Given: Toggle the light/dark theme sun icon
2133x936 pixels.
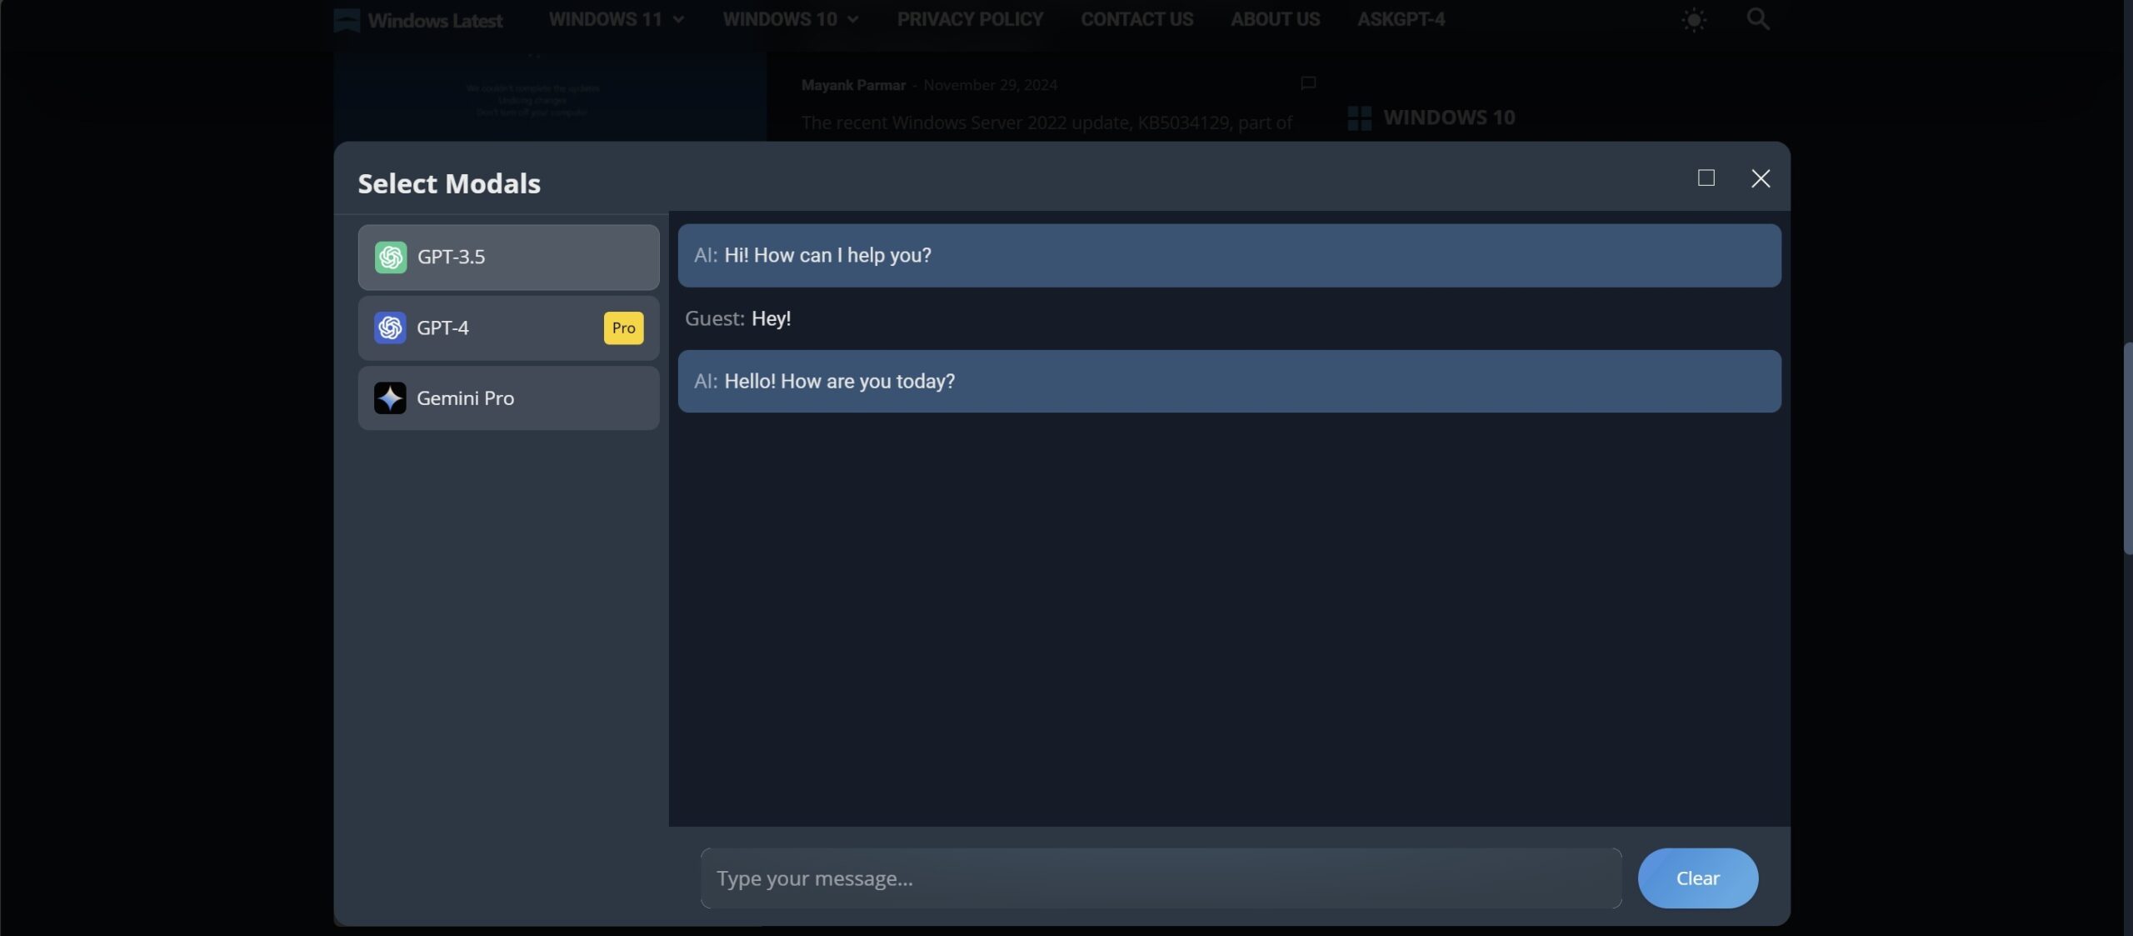Looking at the screenshot, I should coord(1694,19).
